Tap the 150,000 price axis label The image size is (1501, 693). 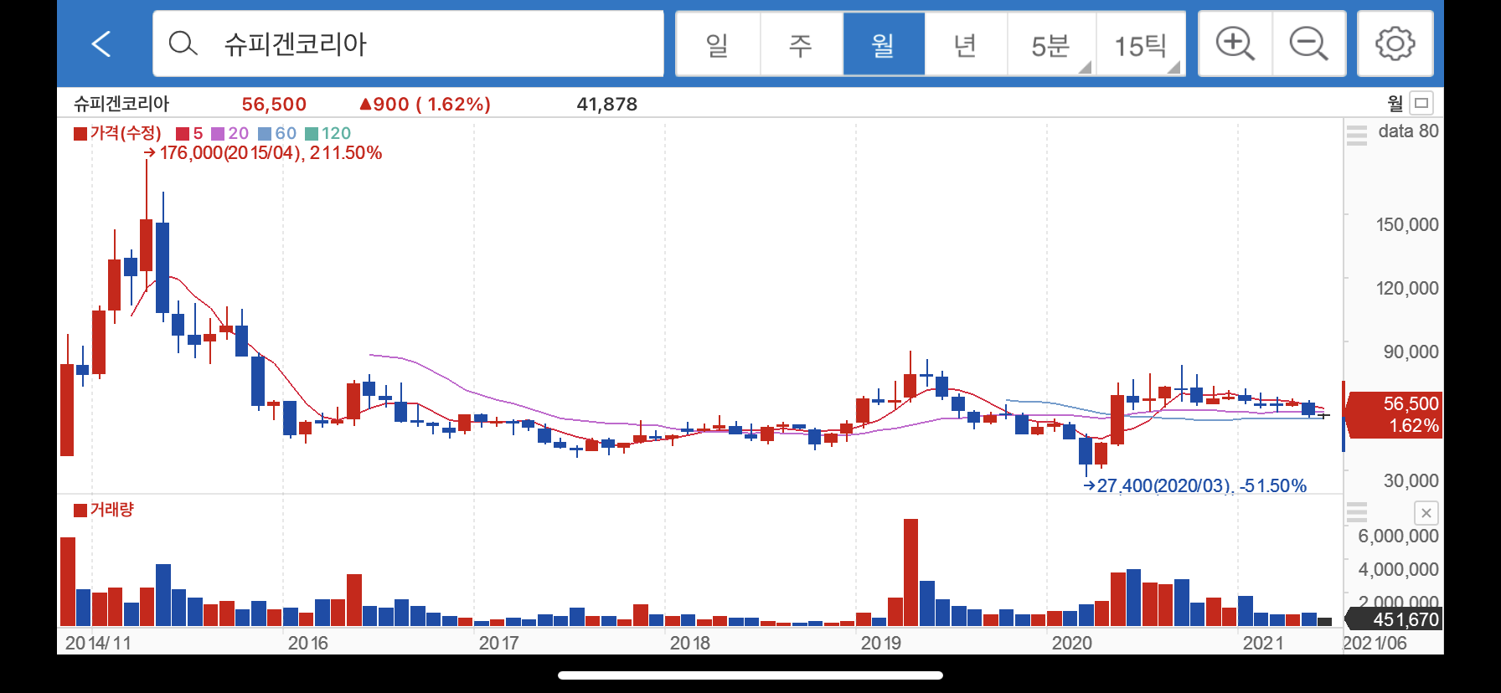pyautogui.click(x=1407, y=224)
